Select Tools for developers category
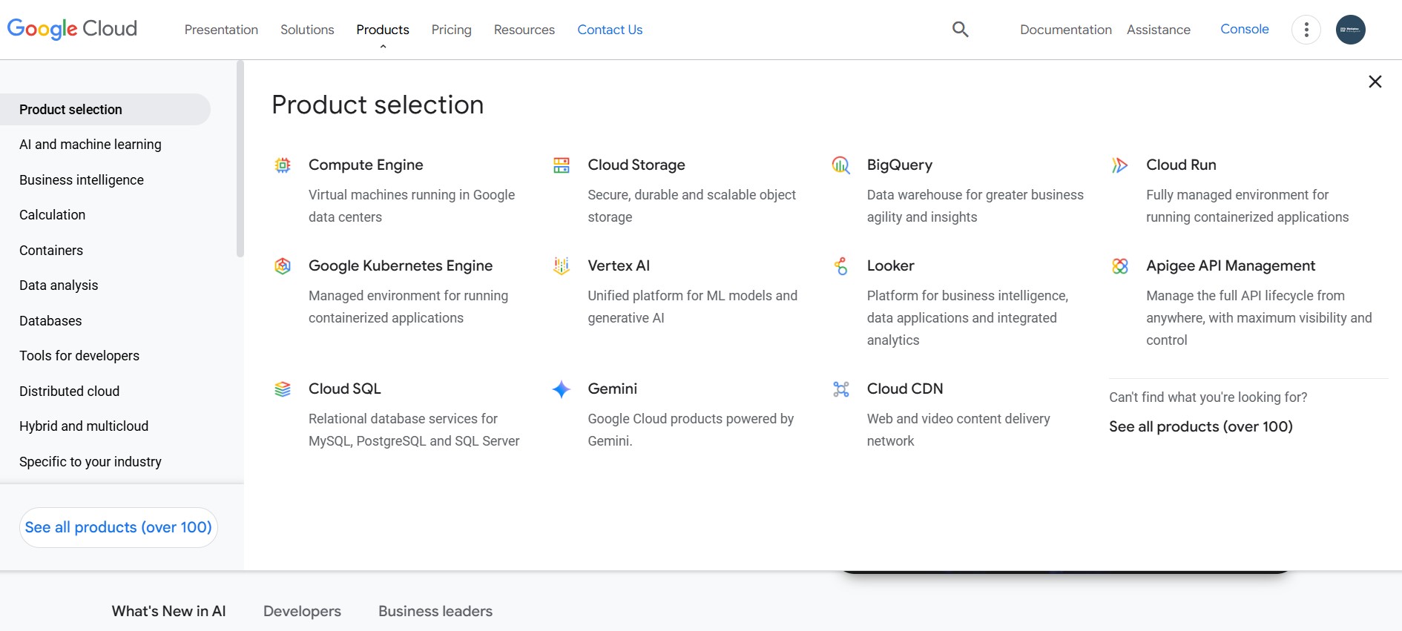 coord(79,356)
